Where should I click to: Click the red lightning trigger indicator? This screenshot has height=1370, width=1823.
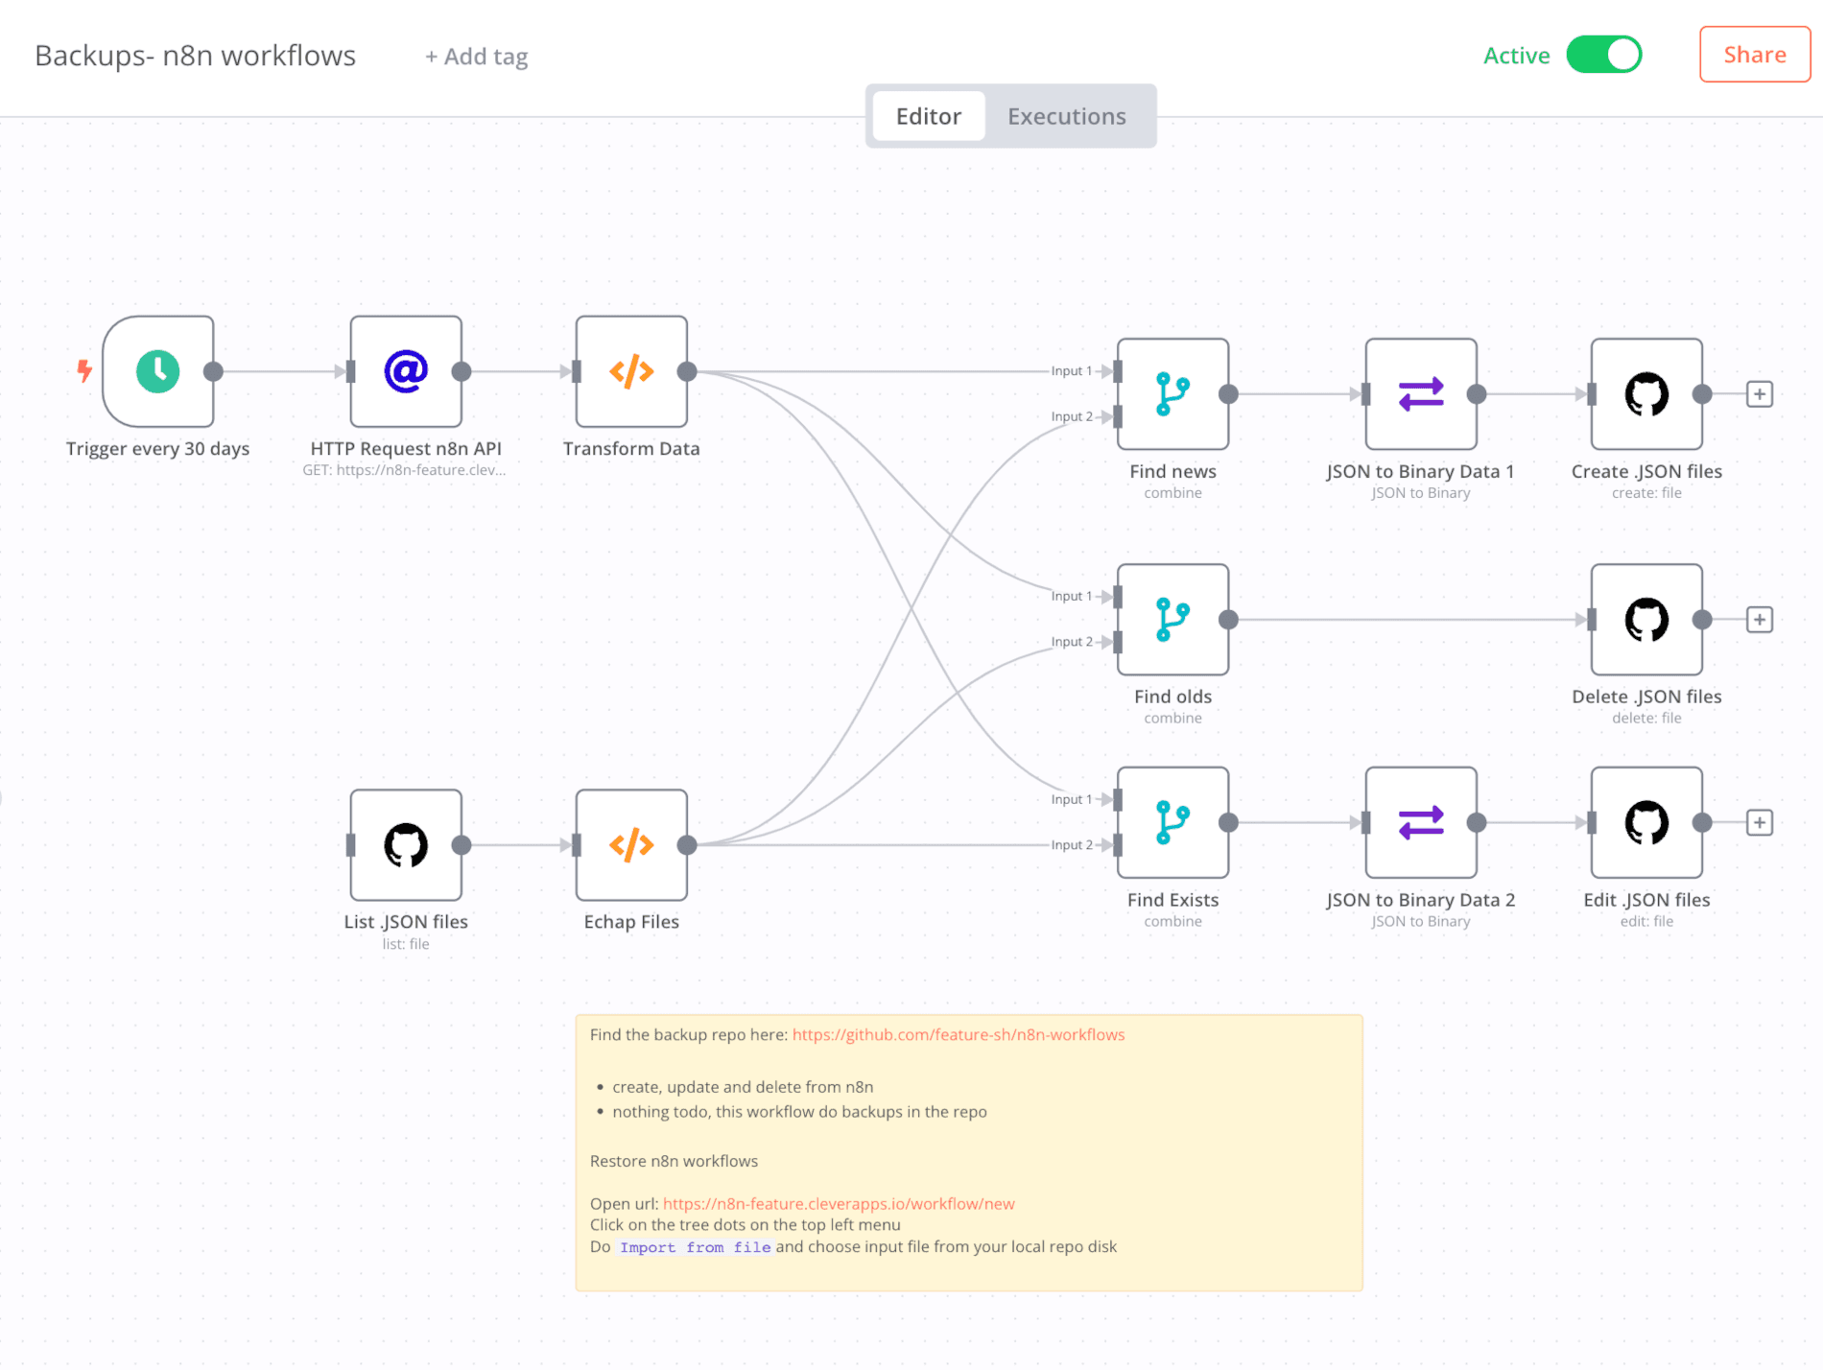(84, 370)
